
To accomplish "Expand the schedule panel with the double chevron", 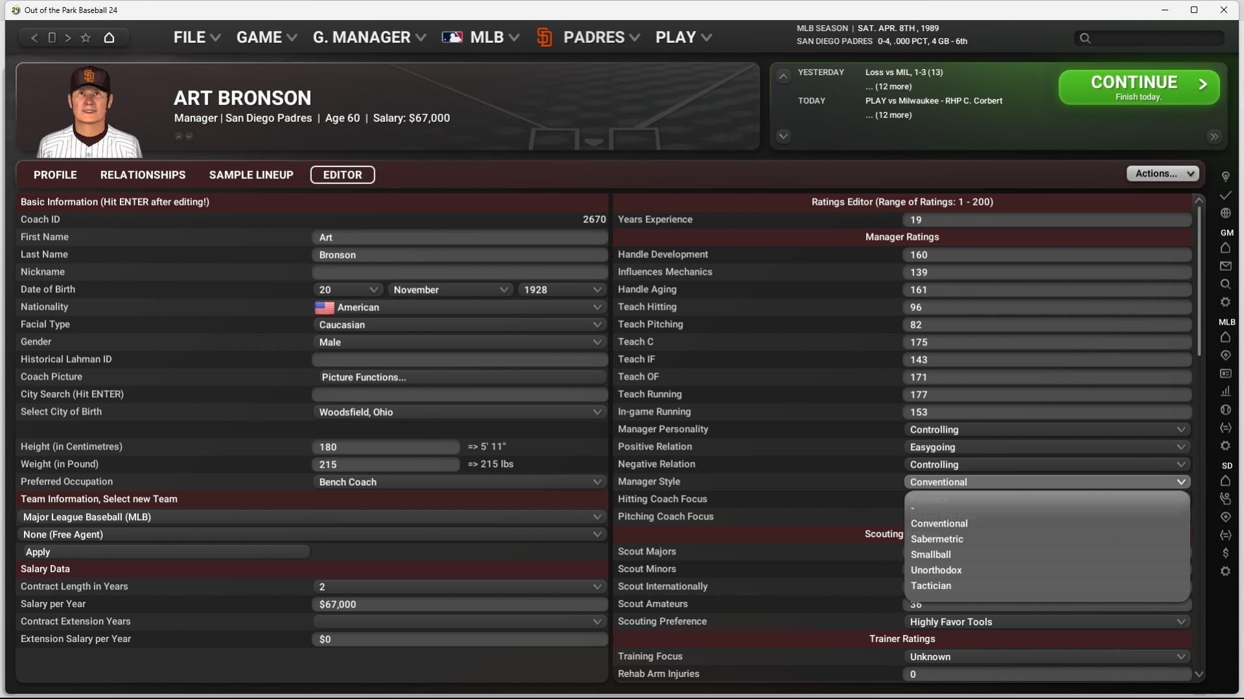I will tap(1214, 137).
